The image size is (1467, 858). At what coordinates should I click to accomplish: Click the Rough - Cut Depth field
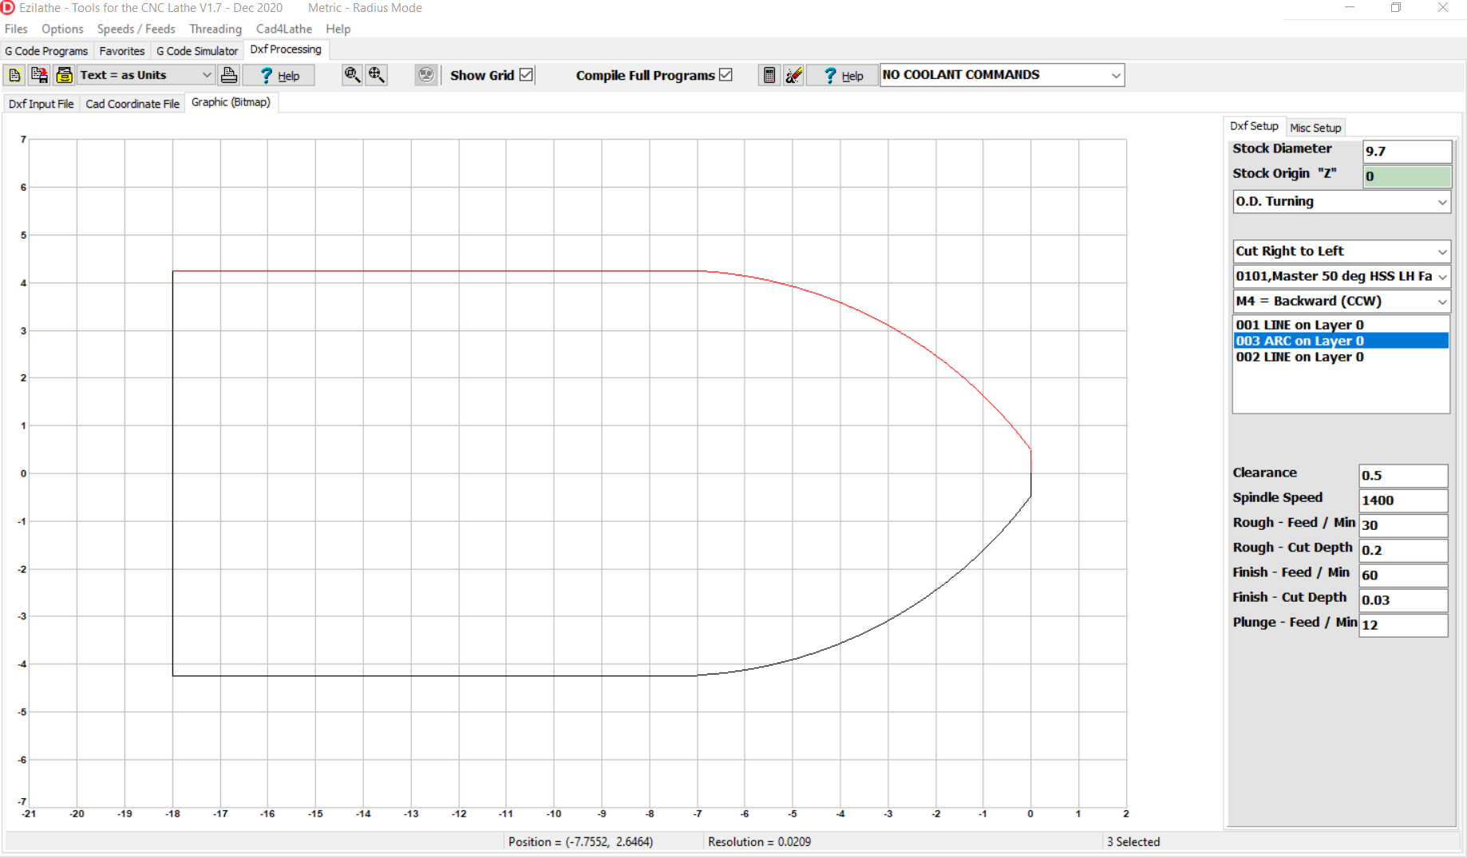coord(1403,550)
